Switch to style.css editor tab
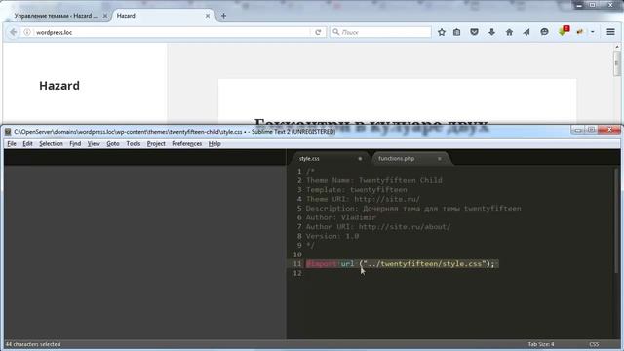The height and width of the screenshot is (351, 624). tap(329, 158)
